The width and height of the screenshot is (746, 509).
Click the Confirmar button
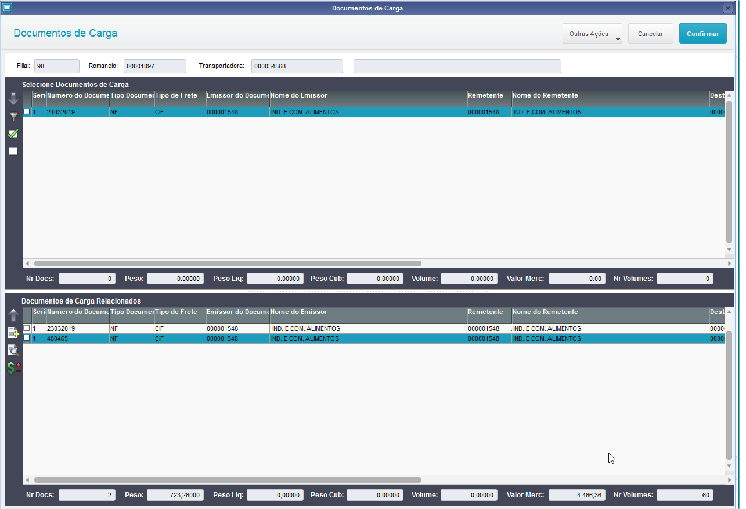click(x=702, y=34)
